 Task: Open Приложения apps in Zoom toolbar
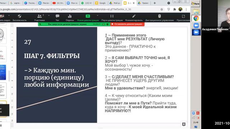183,18
